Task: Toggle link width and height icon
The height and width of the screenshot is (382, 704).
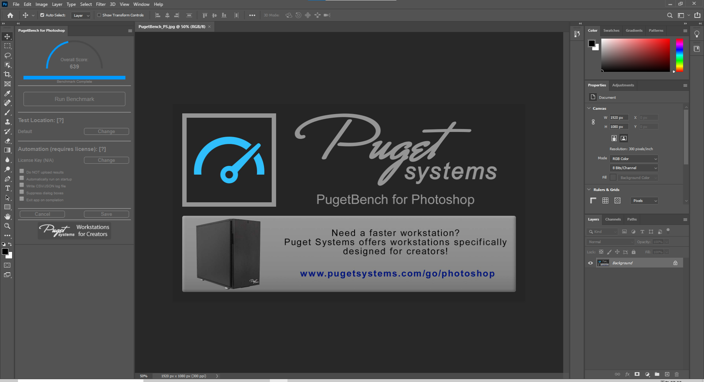Action: (x=593, y=122)
